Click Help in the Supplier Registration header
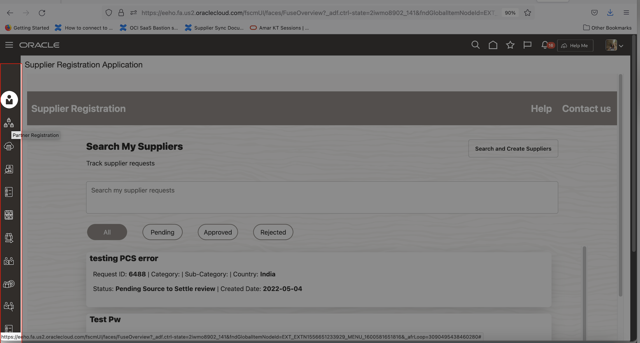Screen dimensions: 640x343 pos(541,108)
